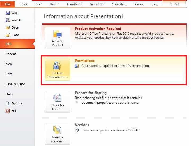Click the Close folder icon
The height and width of the screenshot is (146, 196).
pos(8,35)
